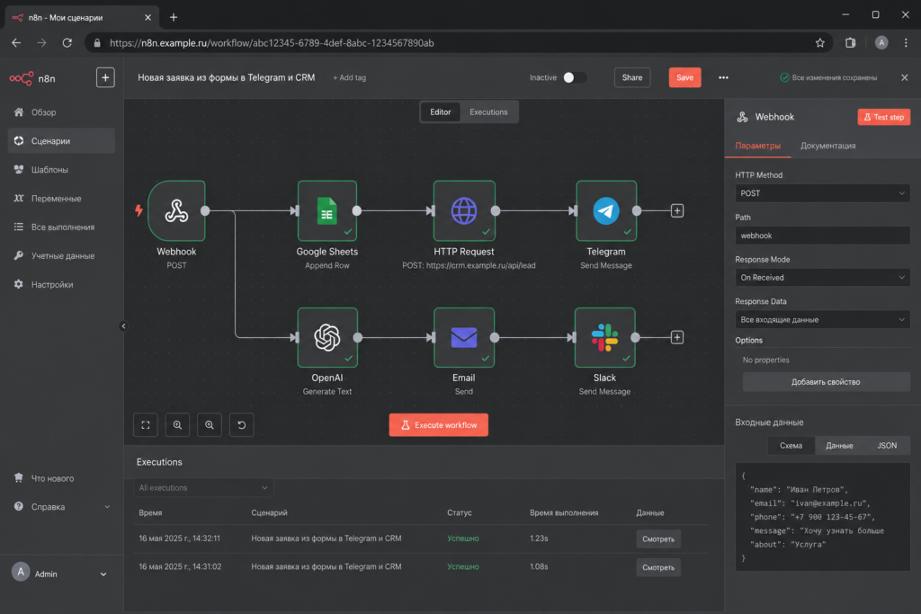Click the lightning trigger icon beside Webhook
Image resolution: width=921 pixels, height=614 pixels.
coord(139,210)
